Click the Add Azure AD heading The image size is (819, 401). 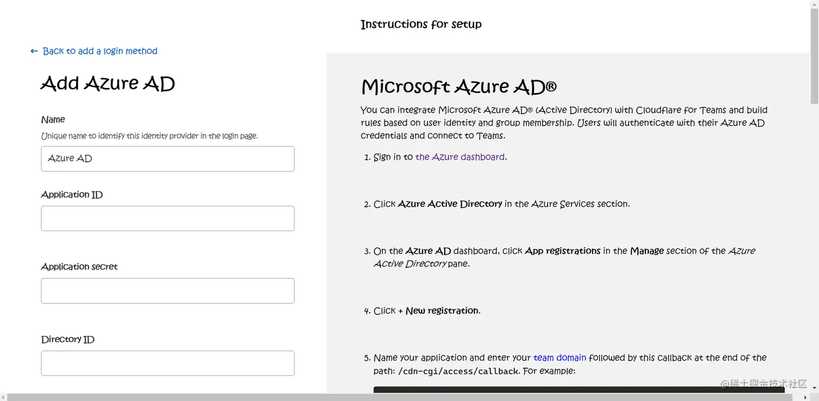108,83
